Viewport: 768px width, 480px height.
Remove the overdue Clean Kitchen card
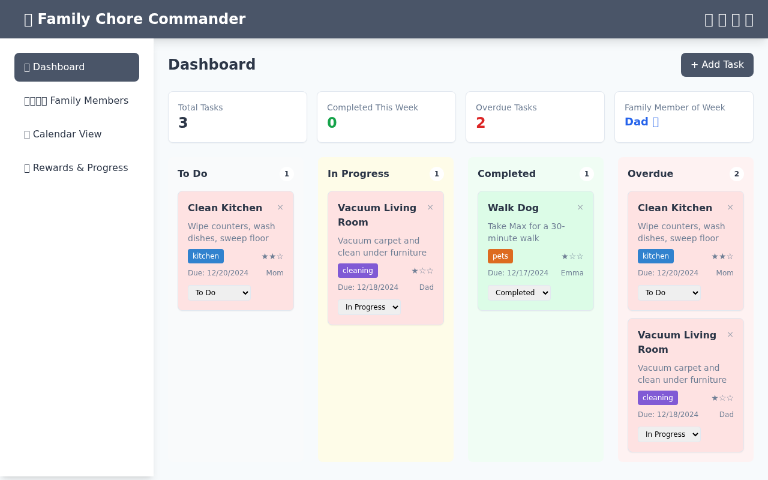tap(730, 207)
